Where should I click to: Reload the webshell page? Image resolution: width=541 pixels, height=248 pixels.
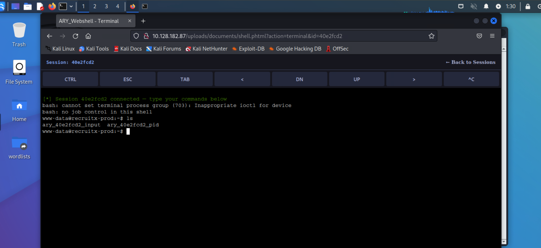click(75, 36)
